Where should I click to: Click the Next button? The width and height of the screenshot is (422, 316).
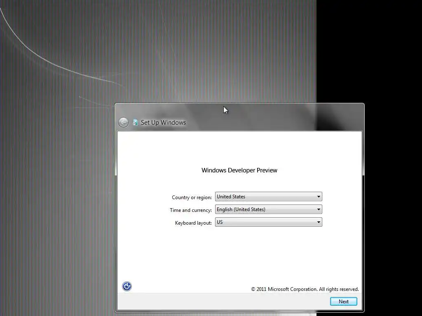tap(343, 302)
